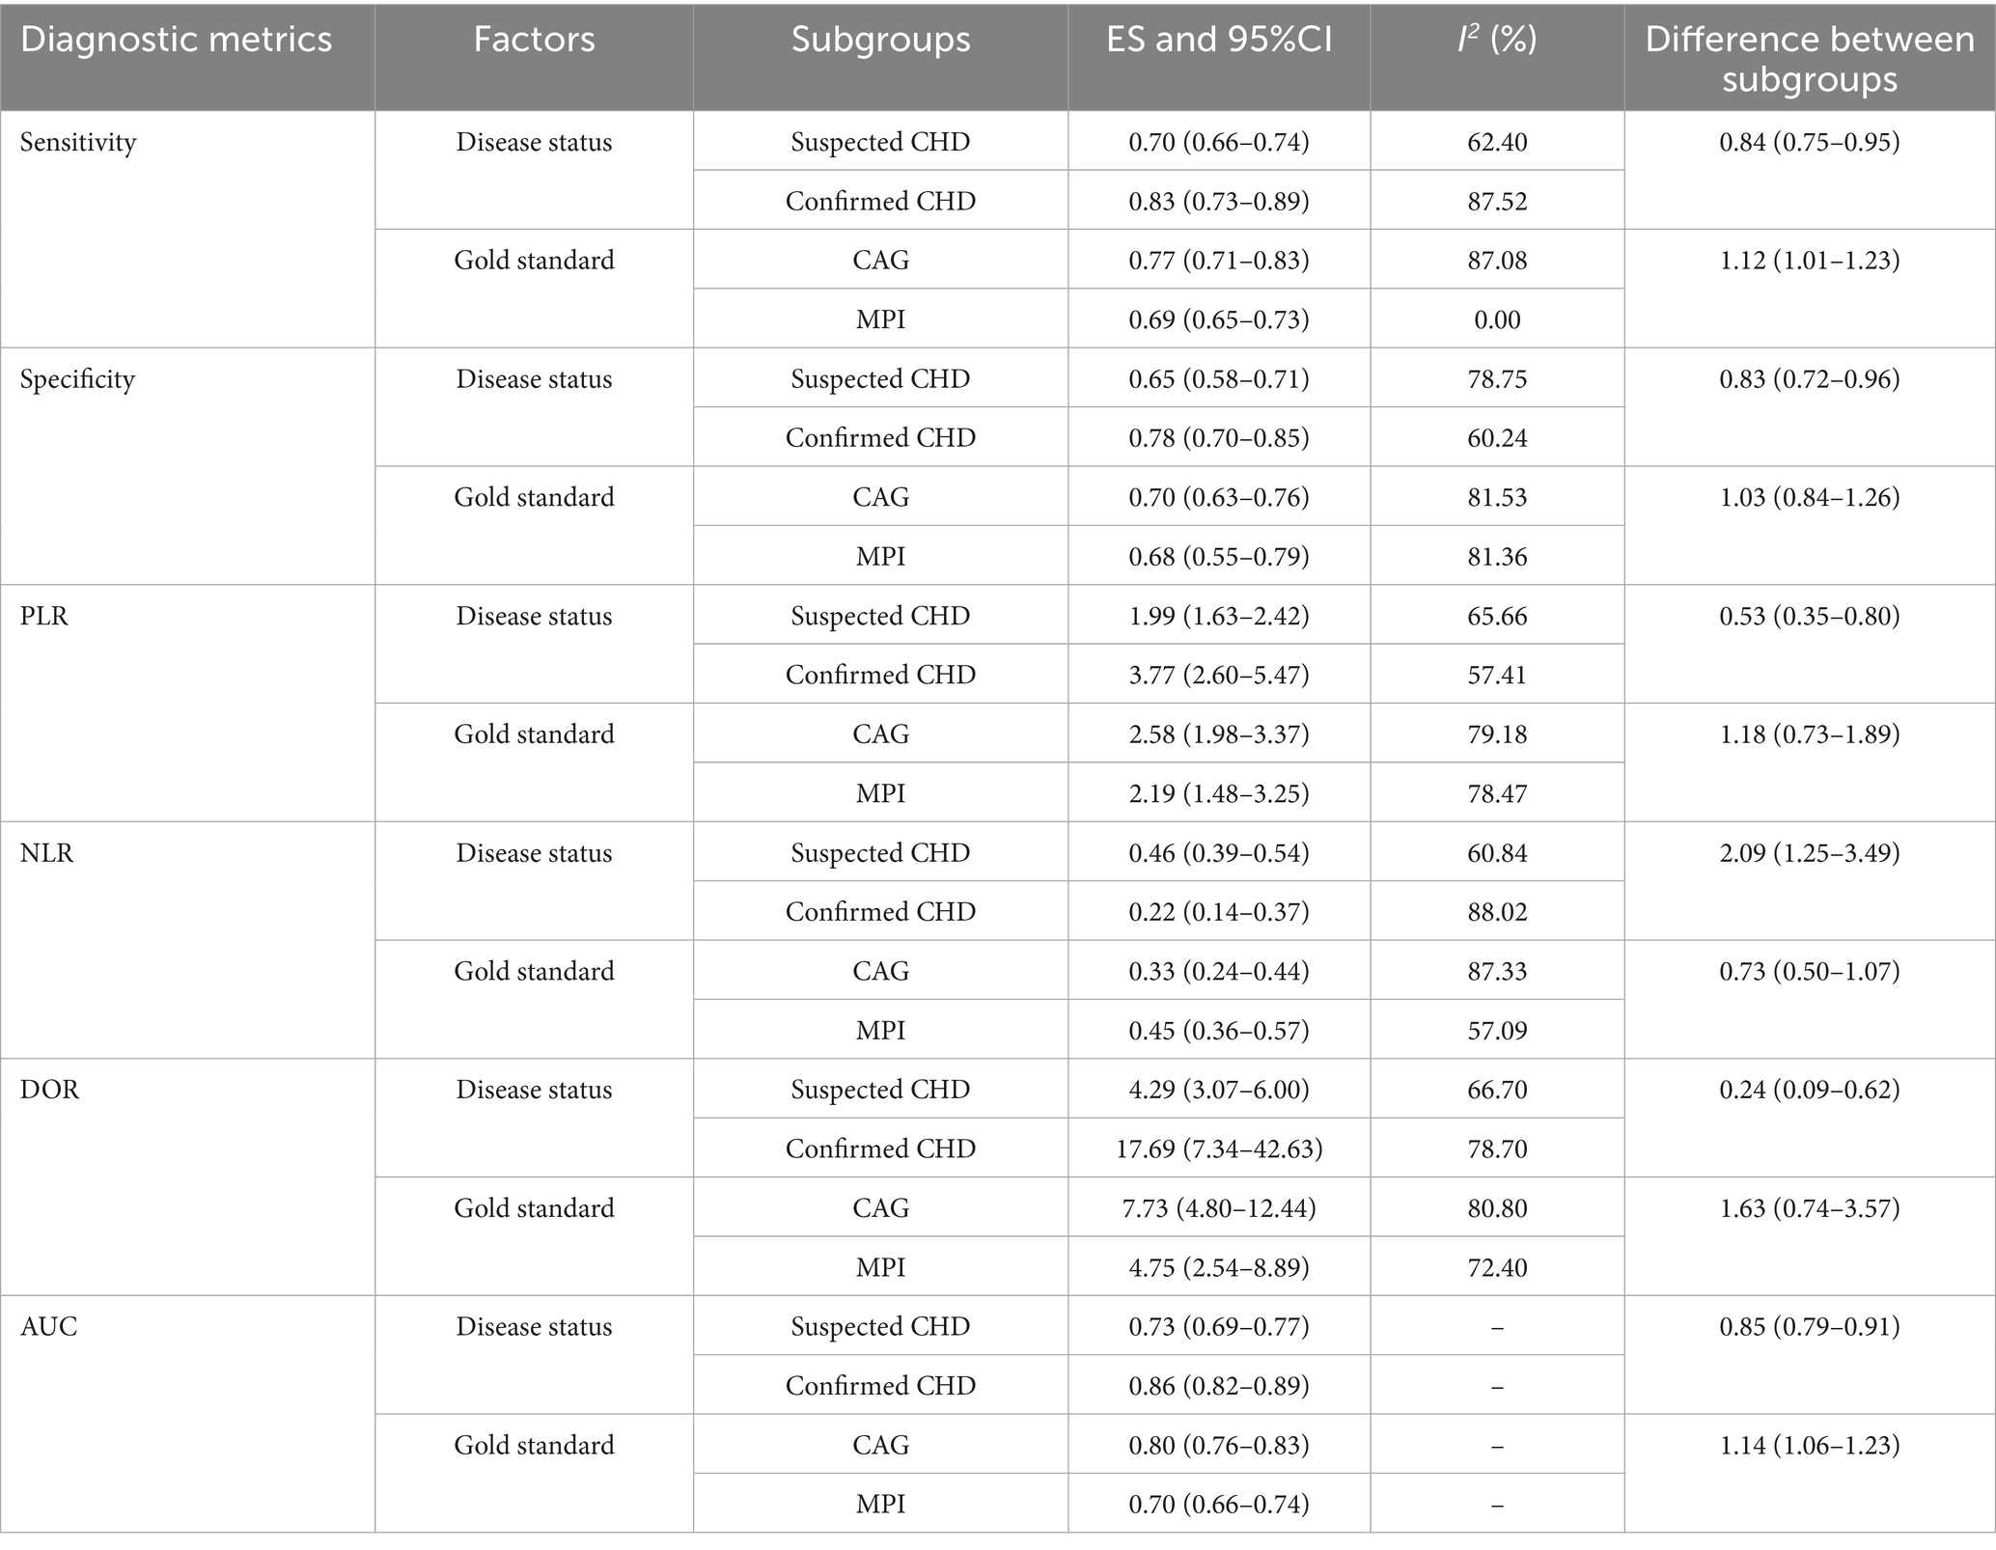Click the DOR metric label

click(x=50, y=1090)
